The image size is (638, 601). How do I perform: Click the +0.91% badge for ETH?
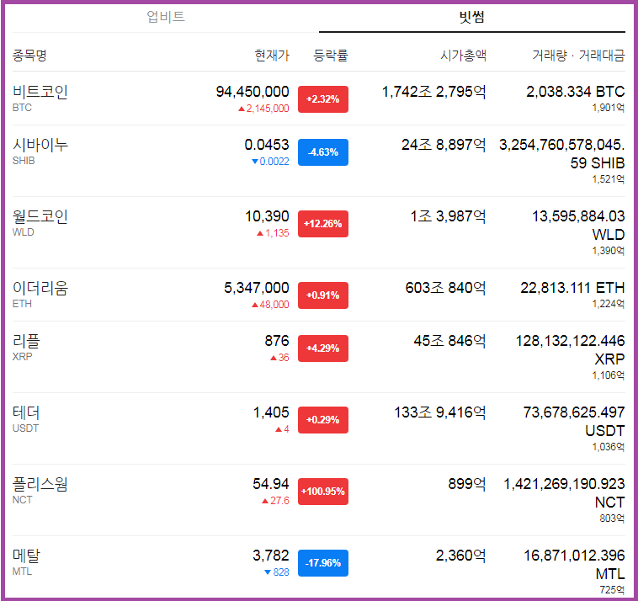pos(323,295)
